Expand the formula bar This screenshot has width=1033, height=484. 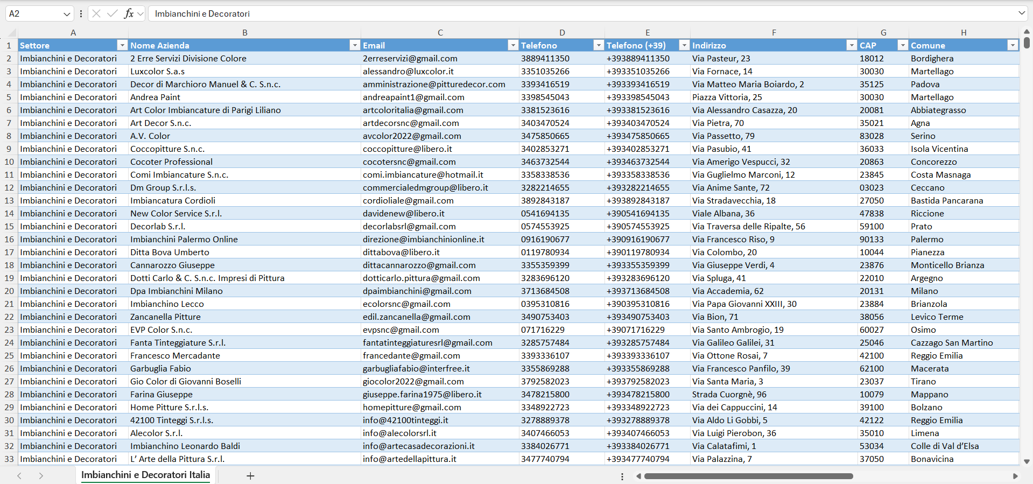tap(1021, 13)
